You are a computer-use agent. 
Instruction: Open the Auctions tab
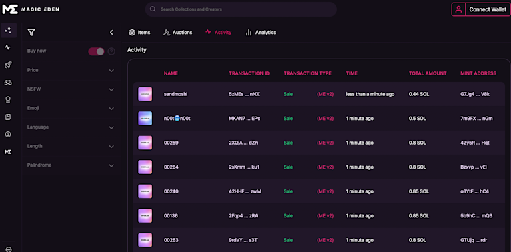[177, 33]
